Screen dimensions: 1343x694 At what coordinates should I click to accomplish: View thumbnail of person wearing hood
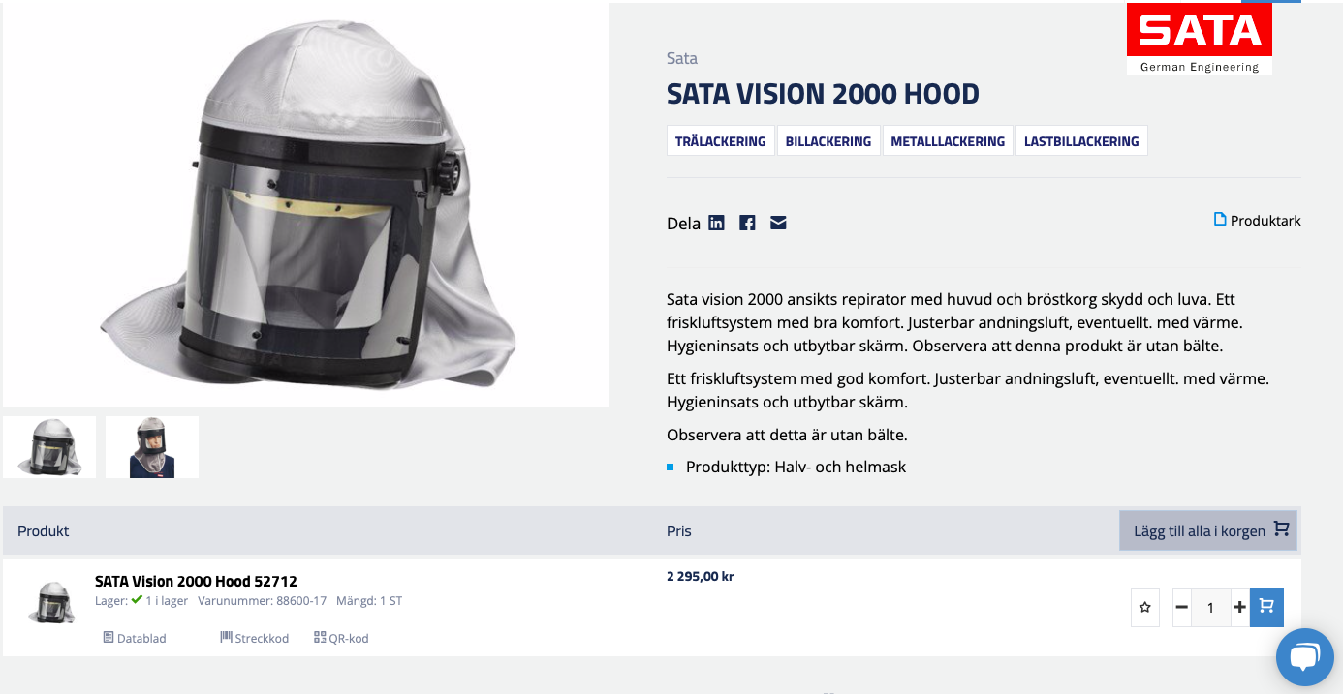152,447
